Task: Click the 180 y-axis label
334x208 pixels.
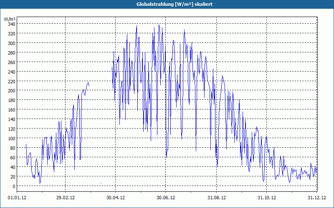Action: pyautogui.click(x=12, y=100)
